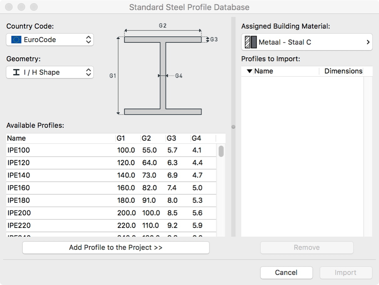This screenshot has width=379, height=285.
Task: Select the IPE140 profile row
Action: point(111,176)
